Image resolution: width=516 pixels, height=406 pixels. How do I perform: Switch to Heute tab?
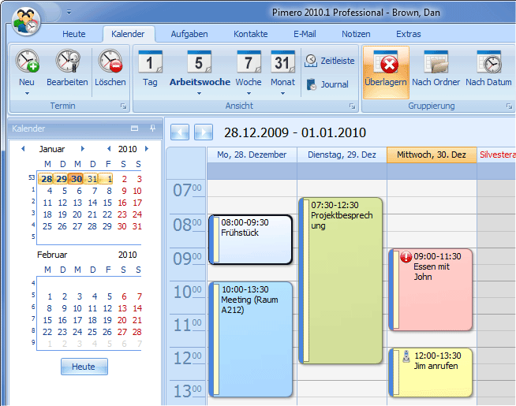(74, 34)
